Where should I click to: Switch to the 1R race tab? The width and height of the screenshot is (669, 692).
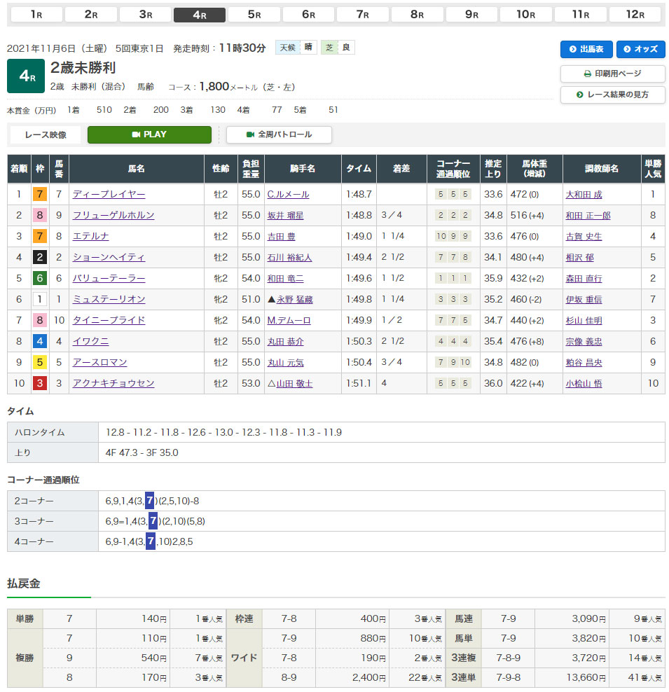[36, 15]
